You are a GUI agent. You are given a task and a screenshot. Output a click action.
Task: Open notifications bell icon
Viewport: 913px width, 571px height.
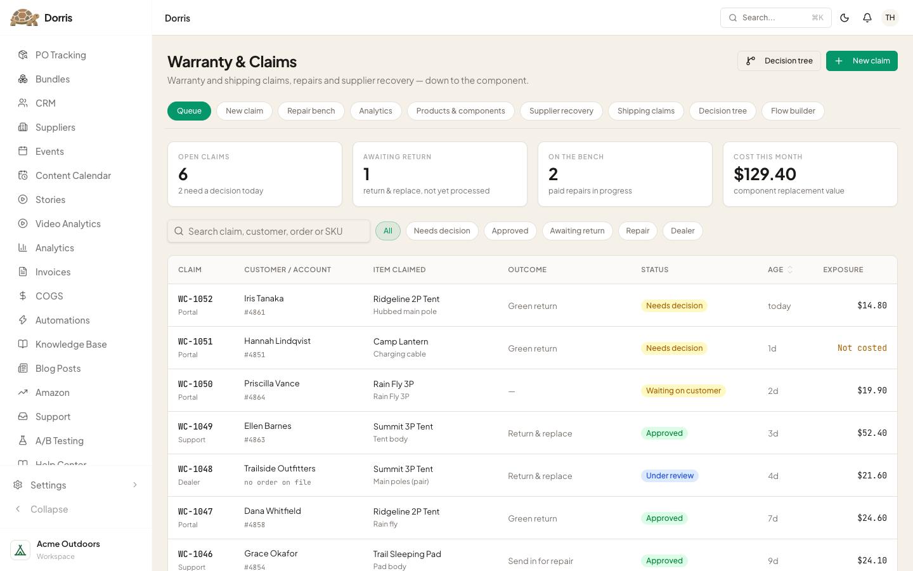click(867, 18)
